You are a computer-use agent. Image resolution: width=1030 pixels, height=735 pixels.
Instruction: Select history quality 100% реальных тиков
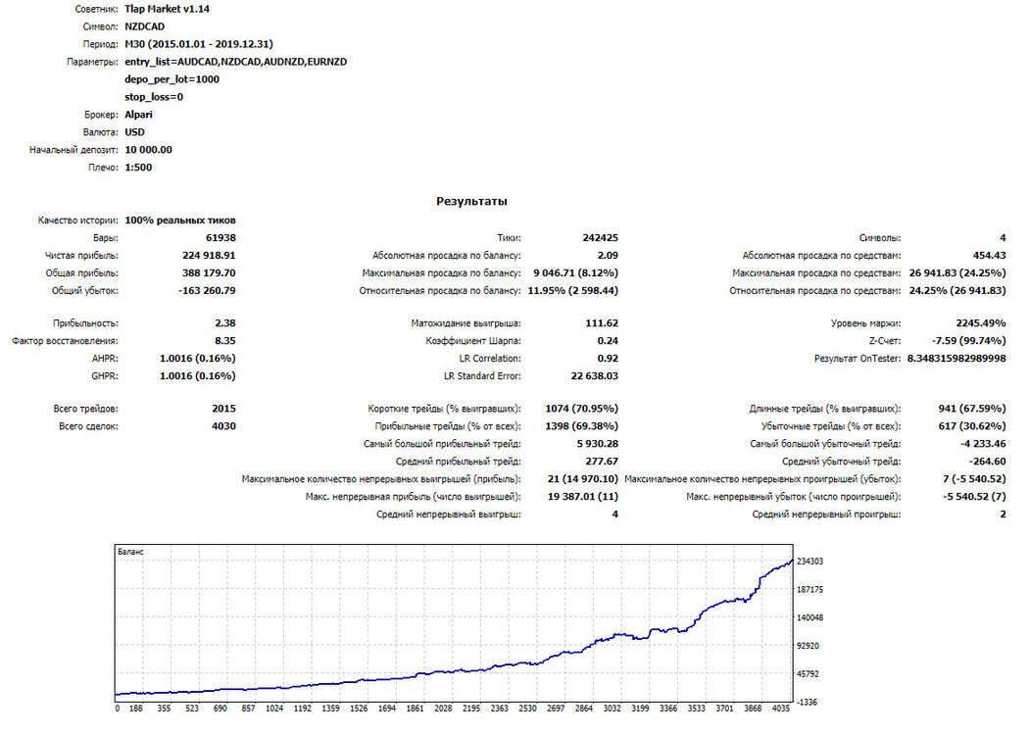click(180, 220)
